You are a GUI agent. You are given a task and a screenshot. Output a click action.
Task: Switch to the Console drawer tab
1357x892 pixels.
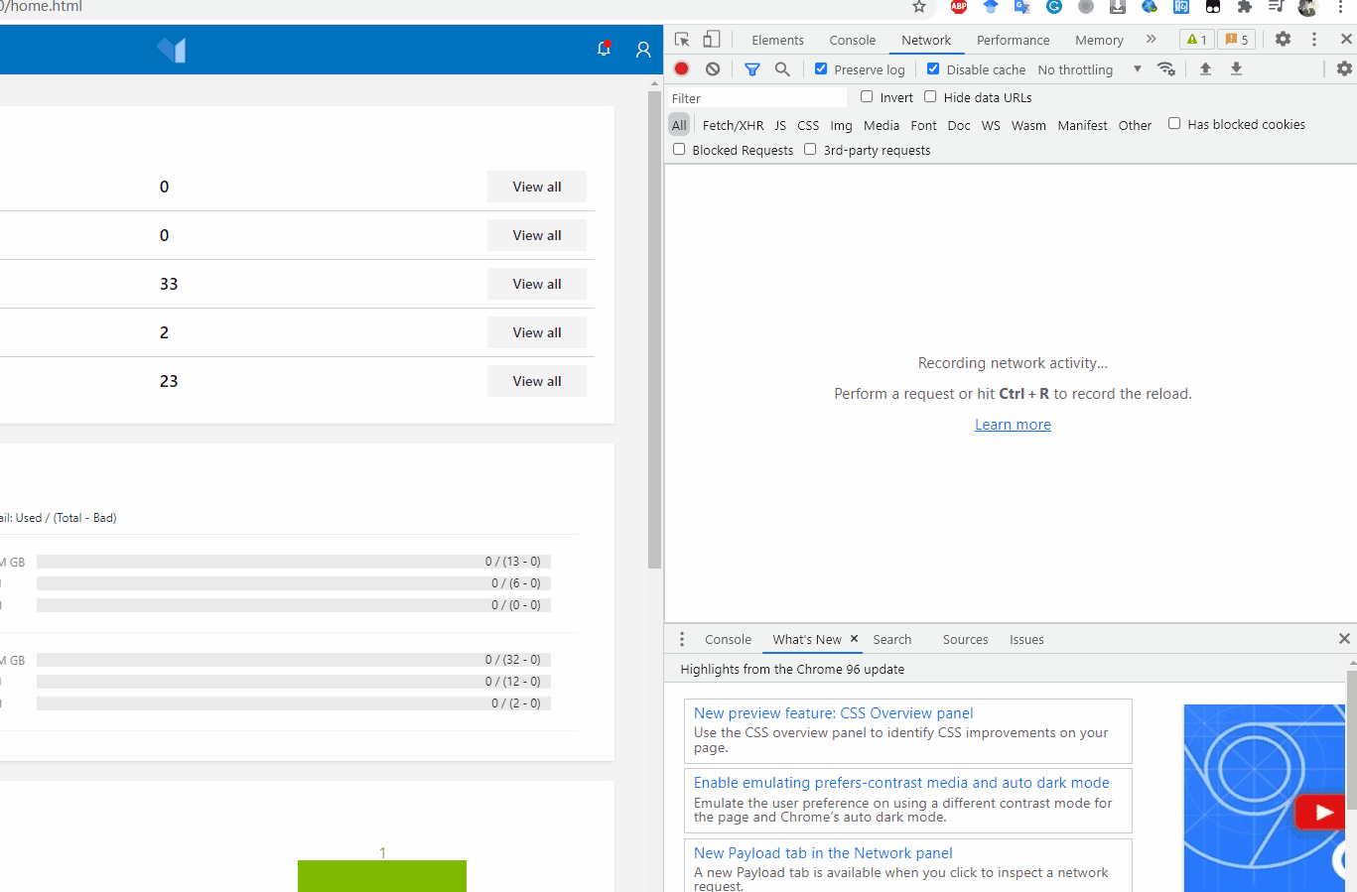pyautogui.click(x=728, y=639)
